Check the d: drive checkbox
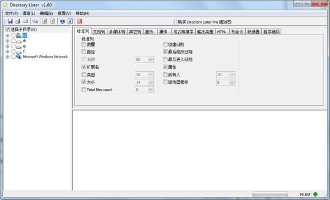330x200 pixels. pos(13,41)
